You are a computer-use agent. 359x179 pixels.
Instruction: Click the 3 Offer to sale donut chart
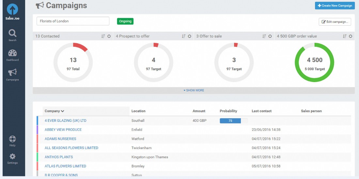click(x=234, y=62)
